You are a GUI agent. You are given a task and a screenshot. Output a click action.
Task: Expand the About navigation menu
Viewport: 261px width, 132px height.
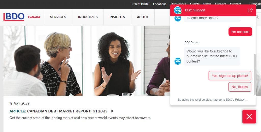point(143,17)
